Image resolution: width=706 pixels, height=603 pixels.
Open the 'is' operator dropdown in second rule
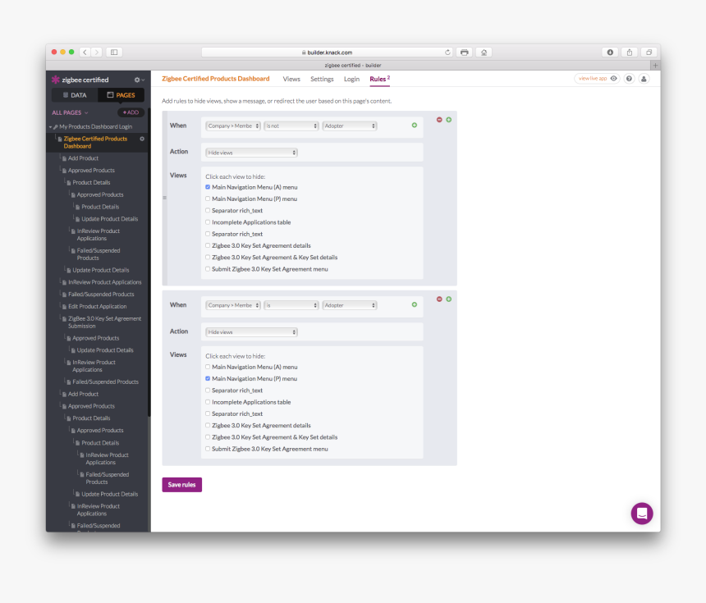pos(291,305)
